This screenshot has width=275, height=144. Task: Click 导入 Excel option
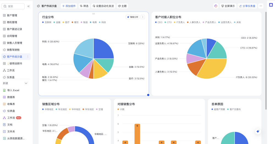(16, 90)
